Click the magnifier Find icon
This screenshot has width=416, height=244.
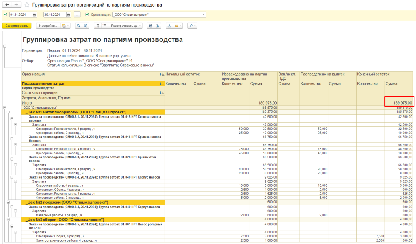pyautogui.click(x=78, y=26)
